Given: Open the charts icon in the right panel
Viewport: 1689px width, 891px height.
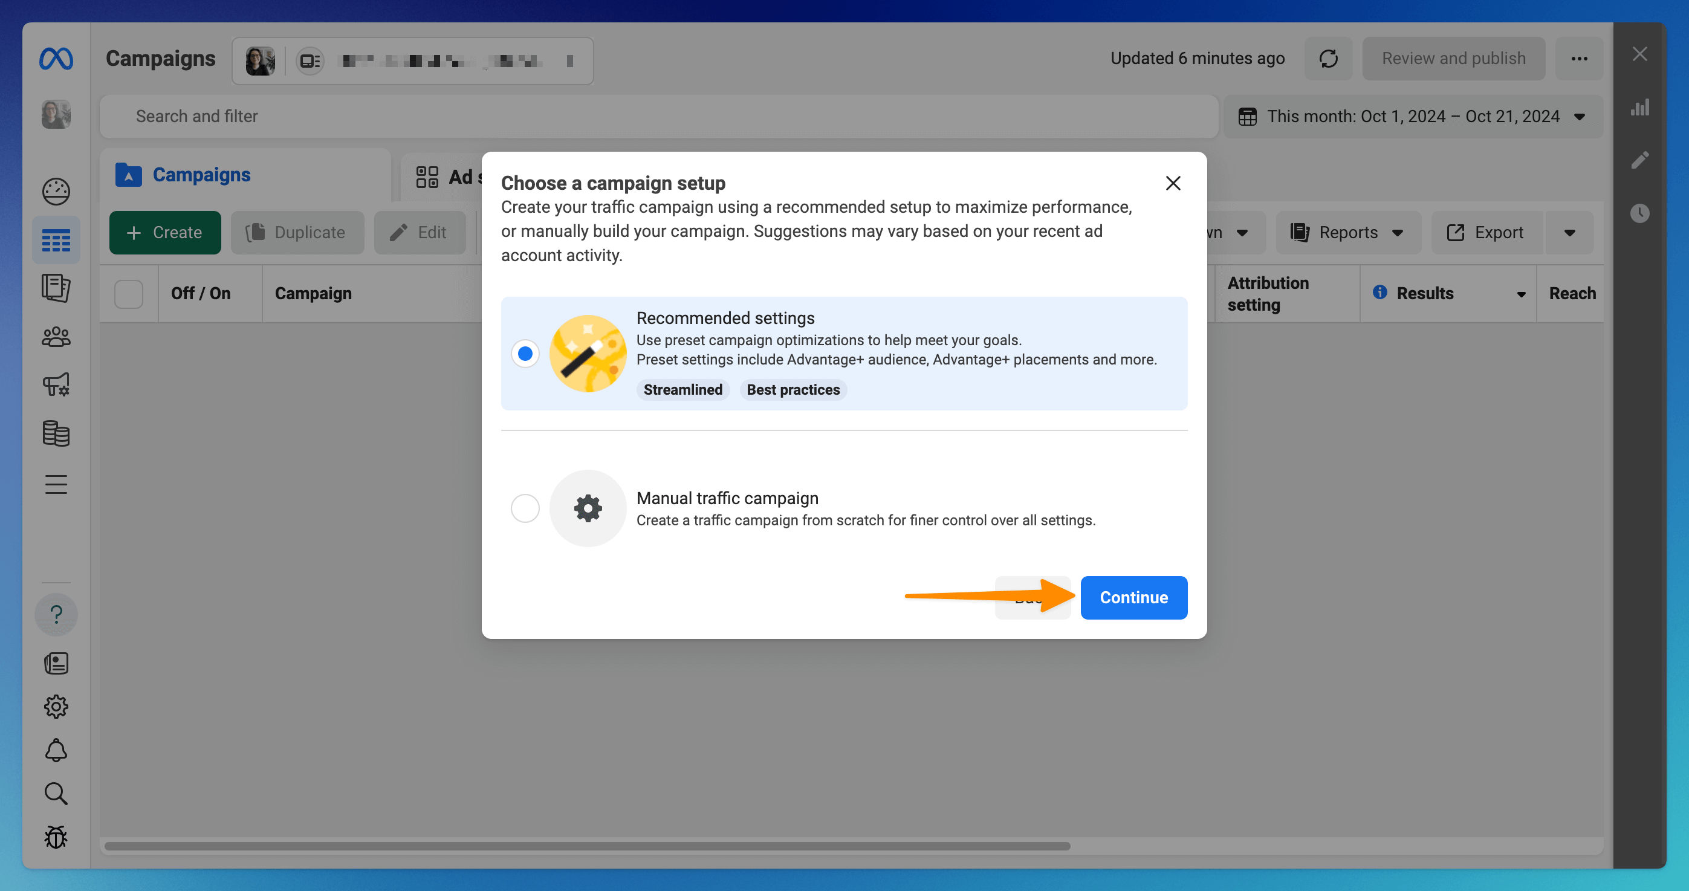Looking at the screenshot, I should click(1639, 108).
